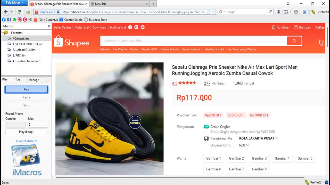The width and height of the screenshot is (330, 185).
Task: Close the iMacros sidebar panel
Action: click(49, 26)
